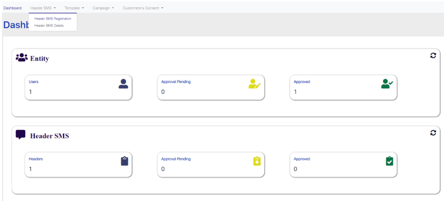The height and width of the screenshot is (201, 444).
Task: Click the Entity group people icon
Action: click(22, 58)
